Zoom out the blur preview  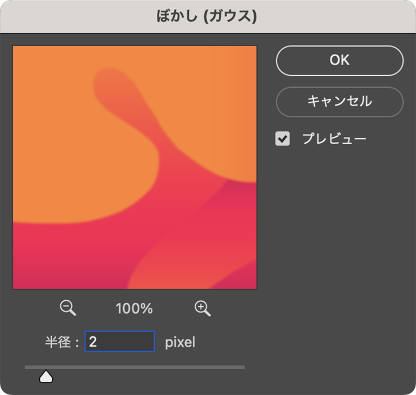68,307
